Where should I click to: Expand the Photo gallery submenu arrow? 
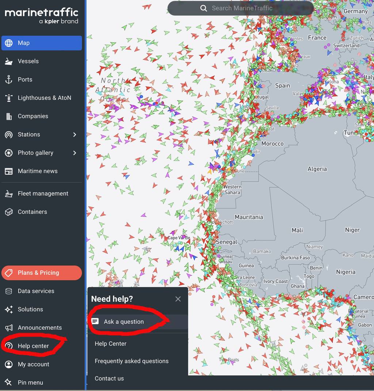75,153
